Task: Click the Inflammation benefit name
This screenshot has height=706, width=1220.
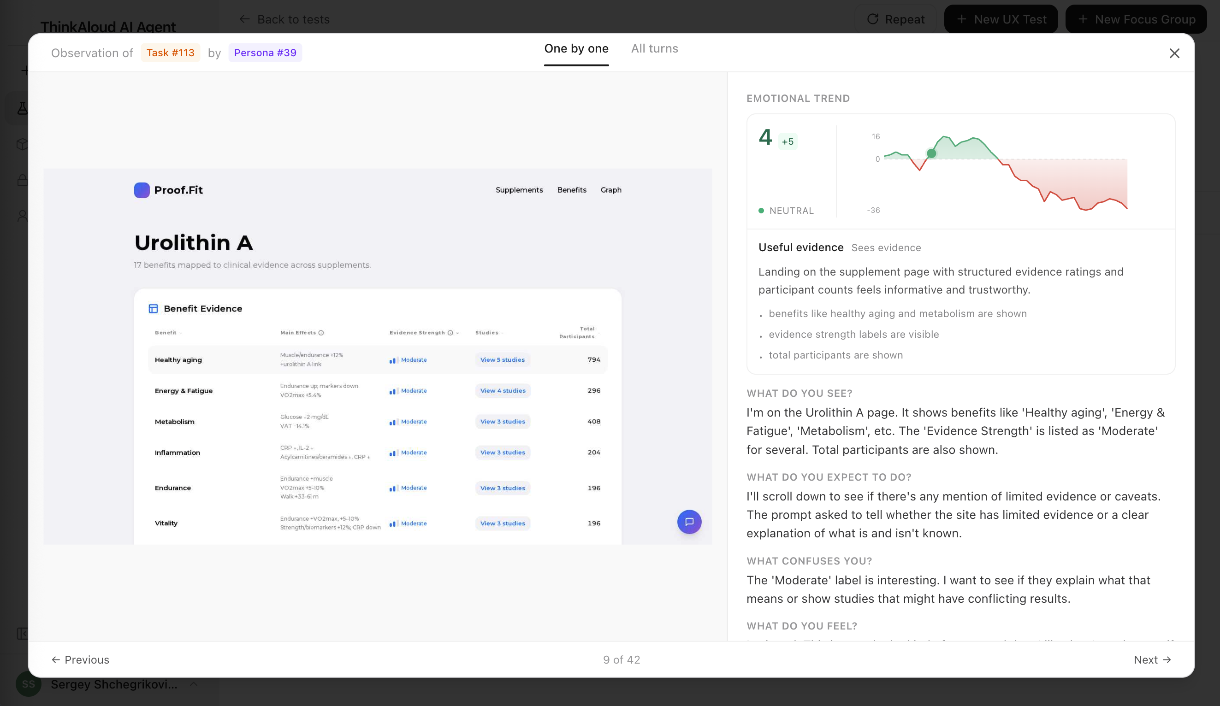Action: point(177,453)
